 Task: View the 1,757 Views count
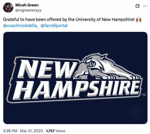click(x=56, y=131)
